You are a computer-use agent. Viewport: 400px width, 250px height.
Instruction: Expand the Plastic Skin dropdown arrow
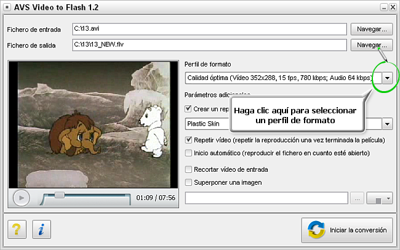click(387, 124)
